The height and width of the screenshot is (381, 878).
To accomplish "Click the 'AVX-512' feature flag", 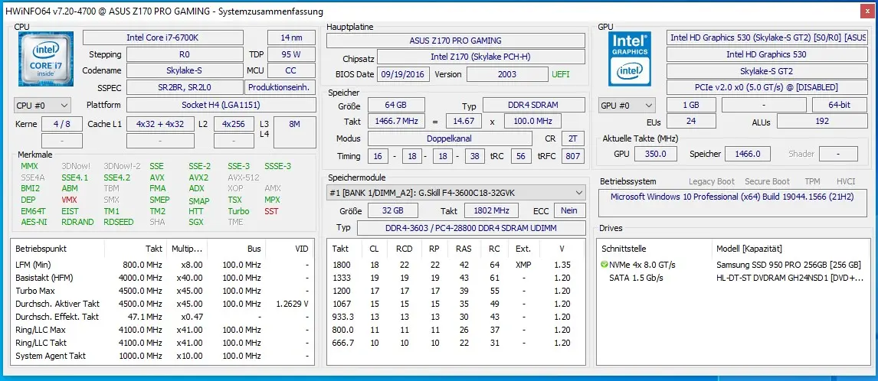I will (242, 177).
